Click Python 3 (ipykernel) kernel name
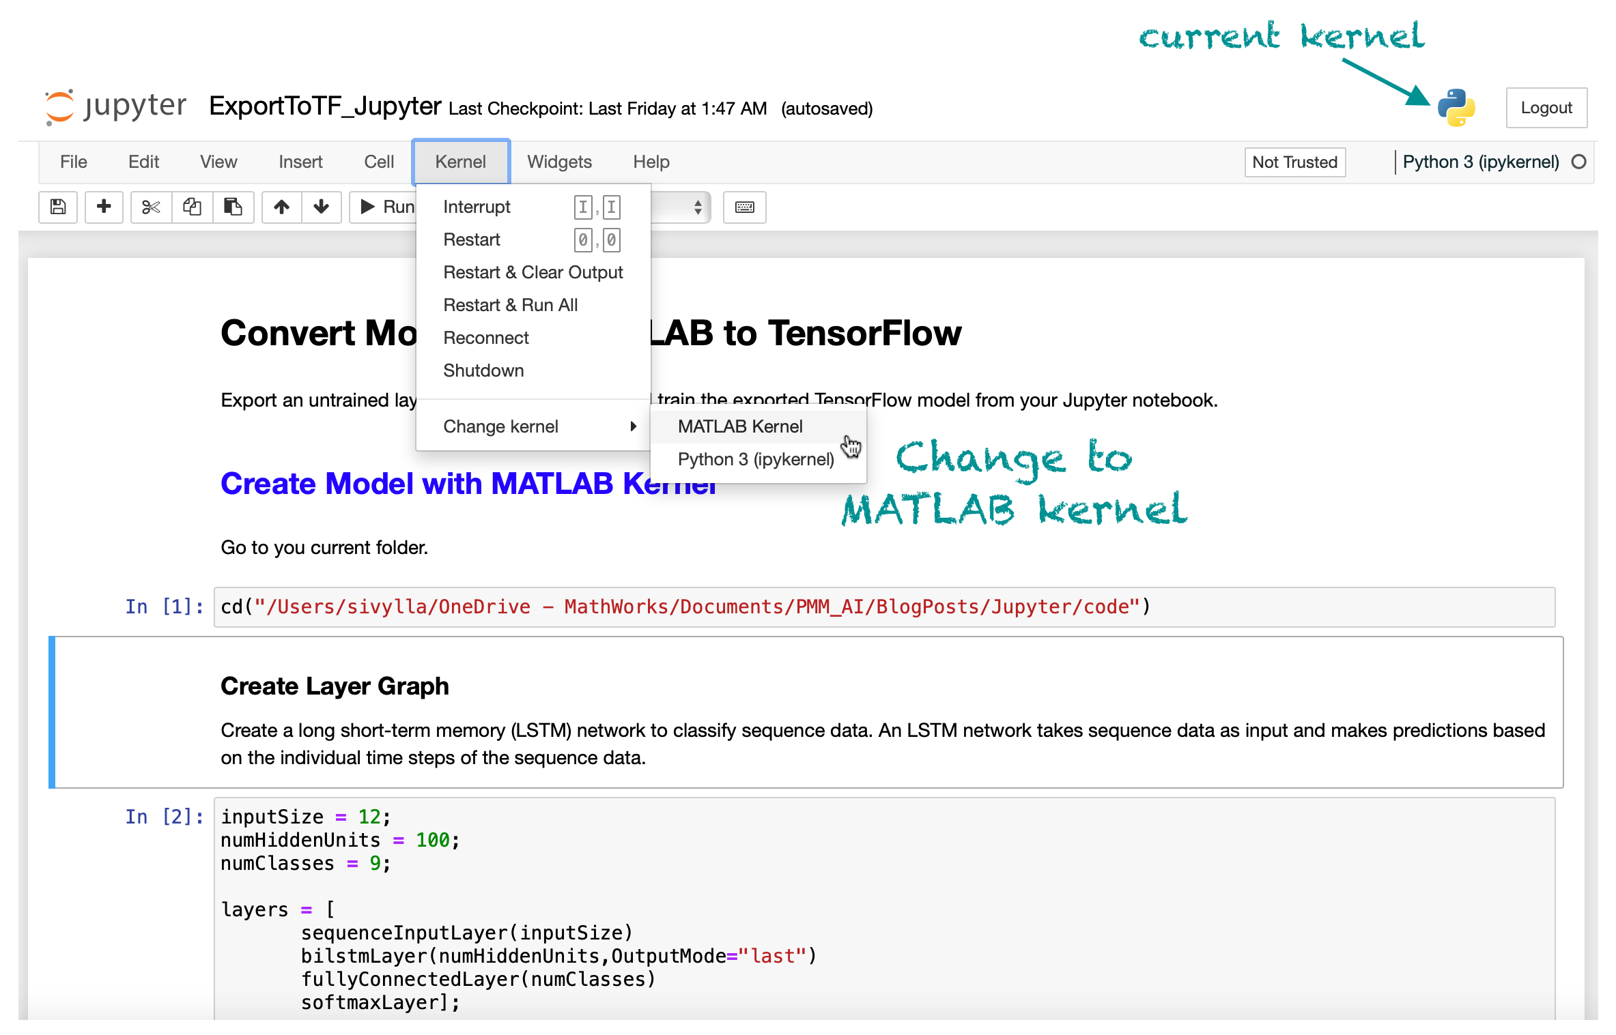 [1480, 162]
